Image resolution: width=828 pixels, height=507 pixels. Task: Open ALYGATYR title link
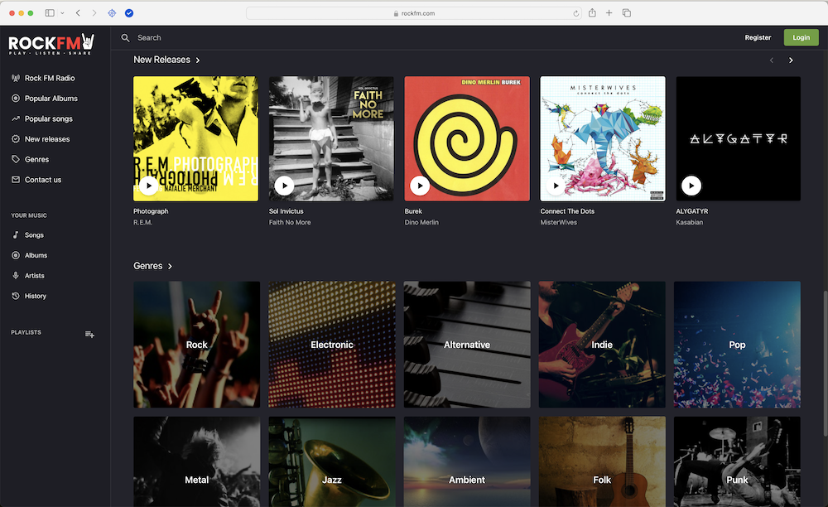tap(691, 211)
